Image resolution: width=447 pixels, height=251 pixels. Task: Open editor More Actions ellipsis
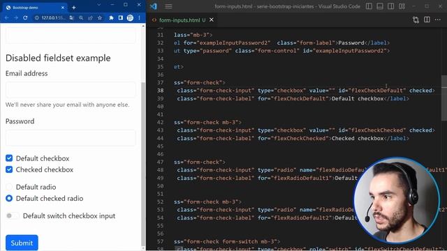pyautogui.click(x=438, y=20)
